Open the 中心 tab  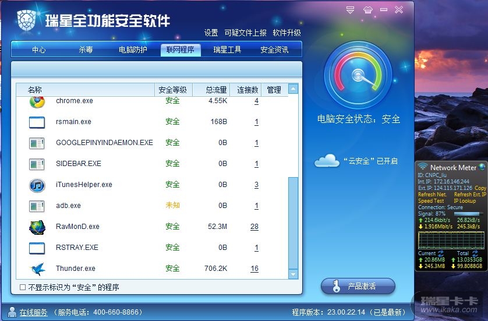[38, 50]
